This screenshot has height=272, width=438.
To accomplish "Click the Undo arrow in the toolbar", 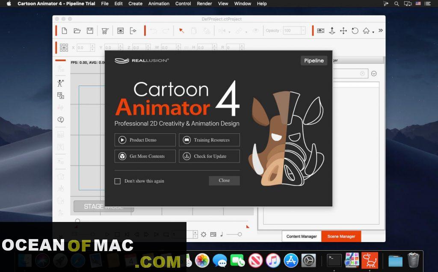I will [x=154, y=31].
